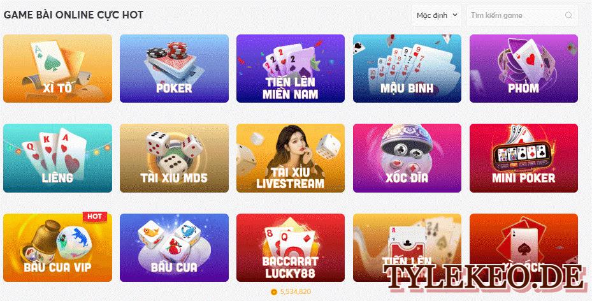Launch the Liêng game tile
Viewport: 592px width, 301px height.
pyautogui.click(x=58, y=158)
